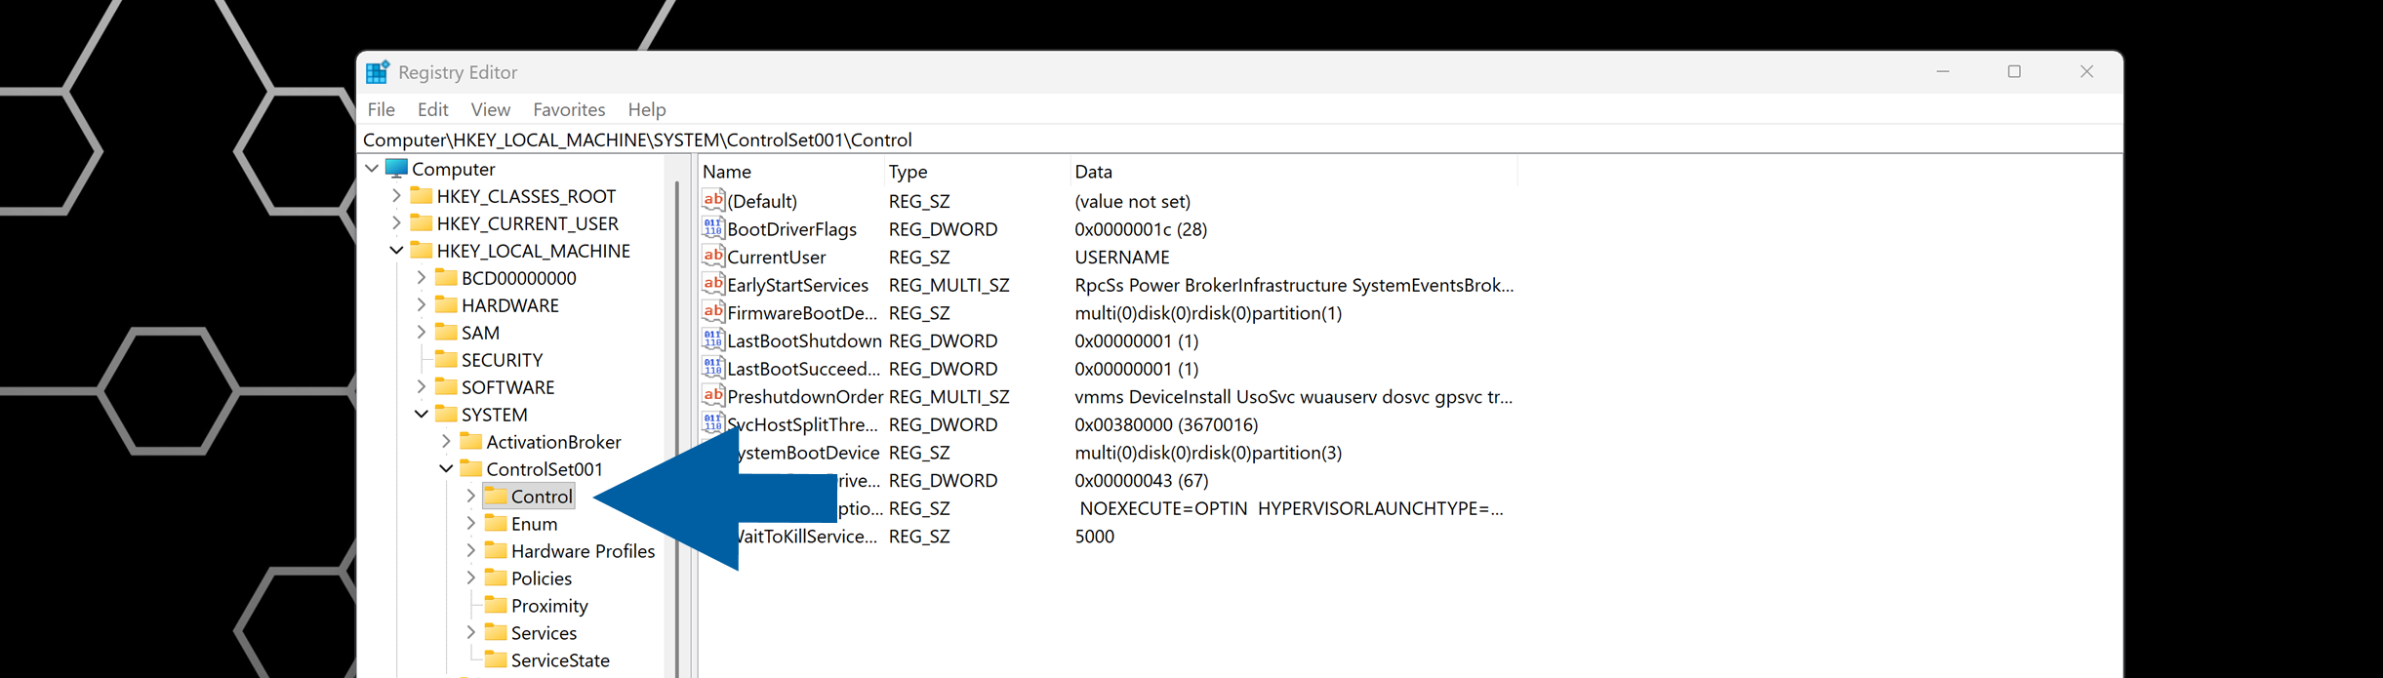Open the File menu
Screen dimensions: 2383x678
[x=381, y=109]
